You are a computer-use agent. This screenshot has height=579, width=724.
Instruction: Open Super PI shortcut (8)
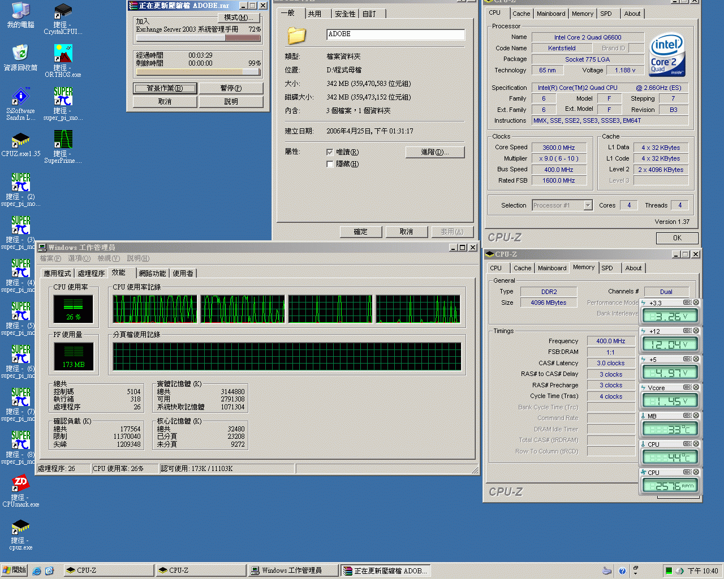(x=21, y=448)
